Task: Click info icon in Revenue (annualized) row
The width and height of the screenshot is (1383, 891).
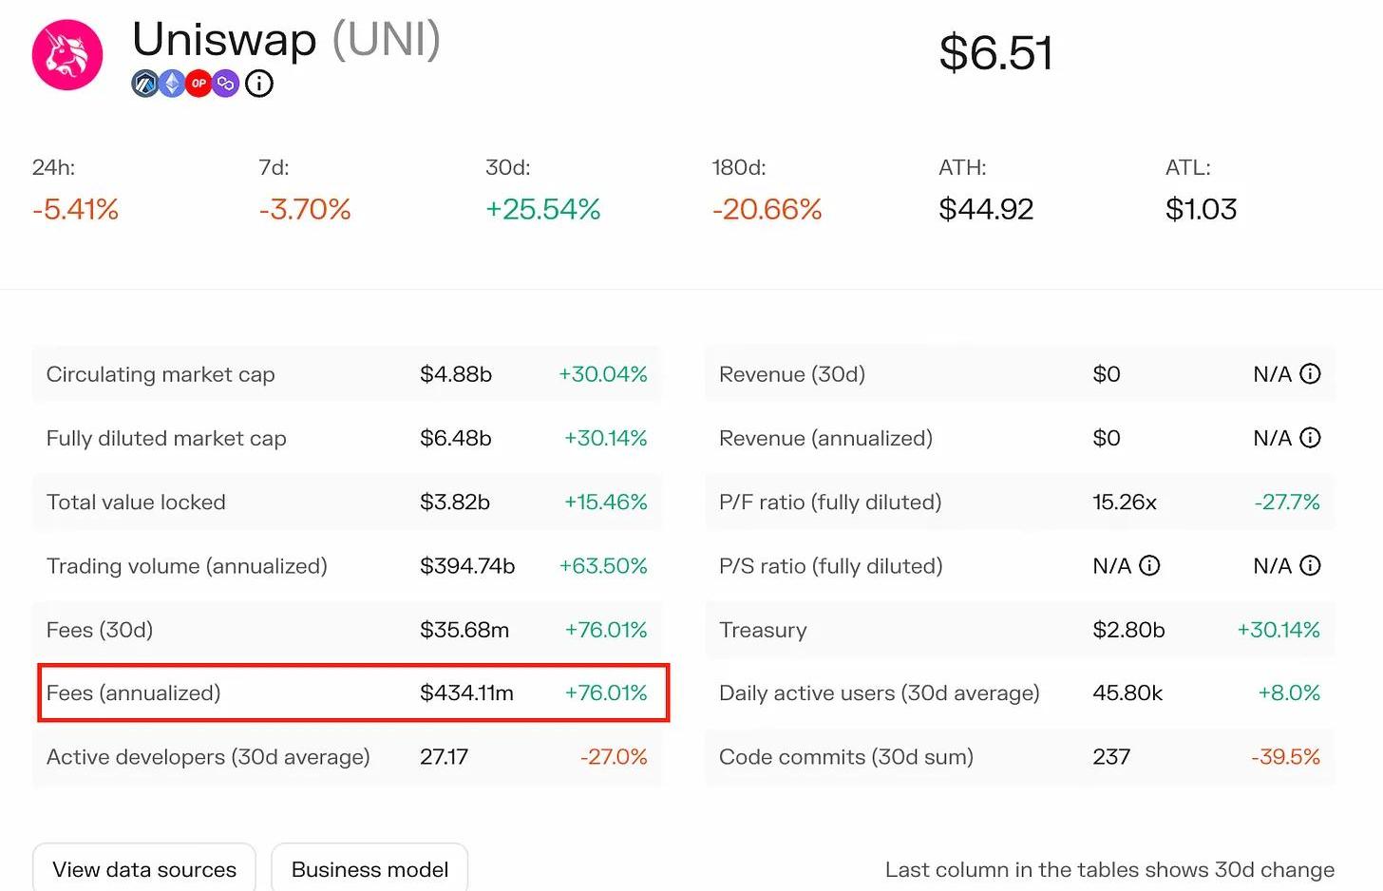Action: [x=1310, y=438]
